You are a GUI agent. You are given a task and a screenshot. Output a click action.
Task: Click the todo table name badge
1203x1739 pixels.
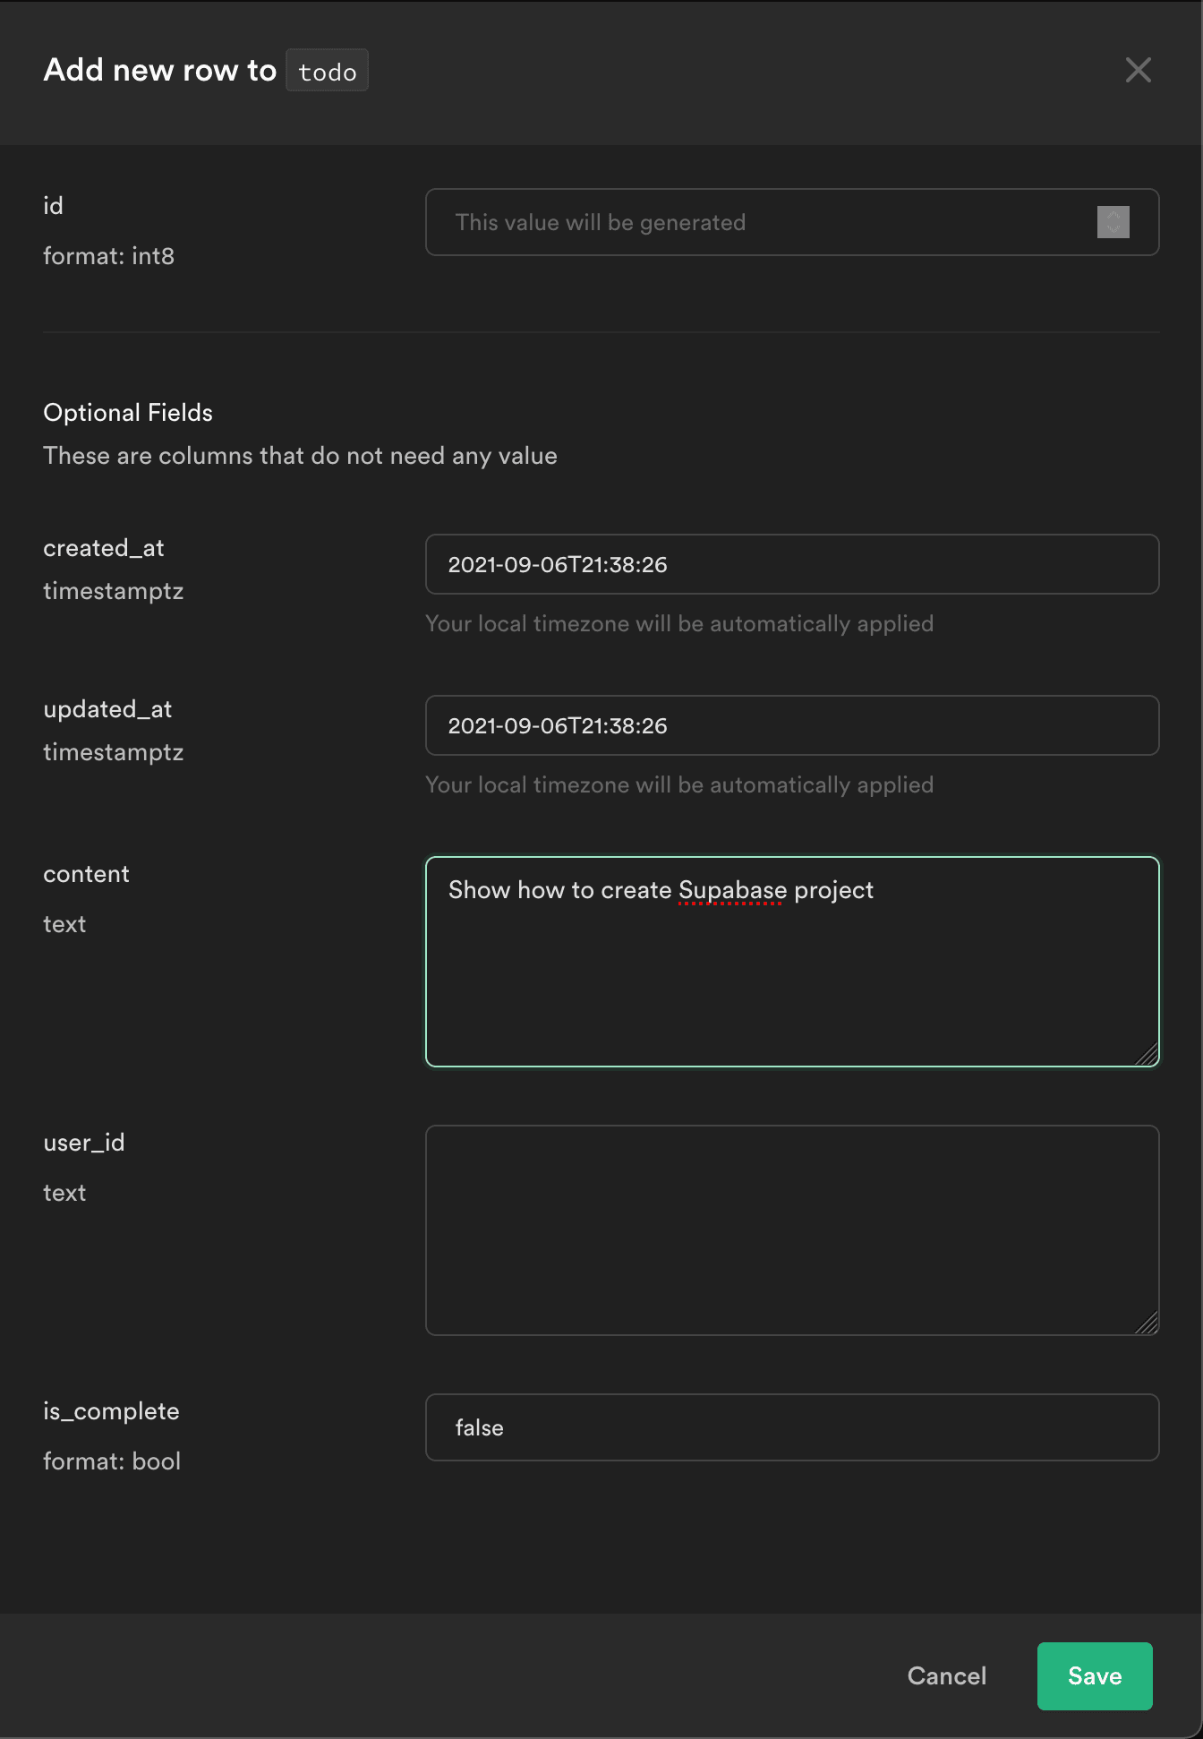click(328, 71)
